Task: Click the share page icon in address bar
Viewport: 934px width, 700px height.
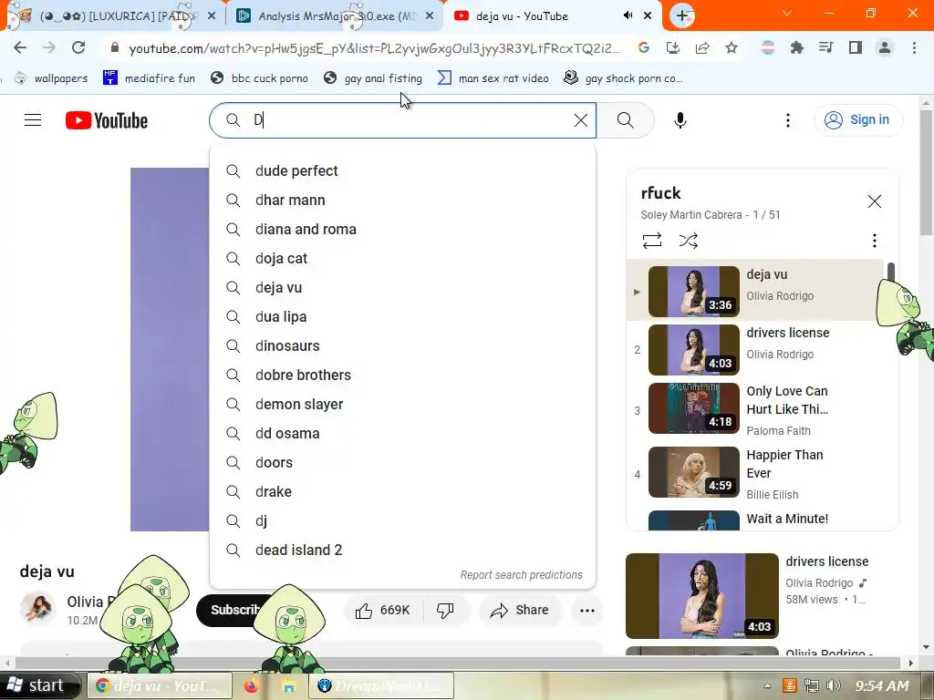Action: [x=702, y=47]
